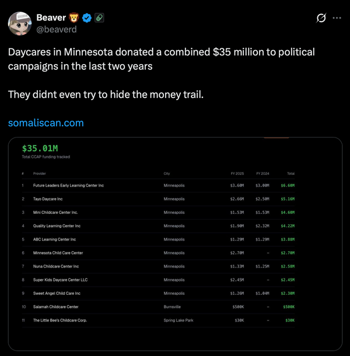Click the blue verified checkmark badge

[x=86, y=17]
